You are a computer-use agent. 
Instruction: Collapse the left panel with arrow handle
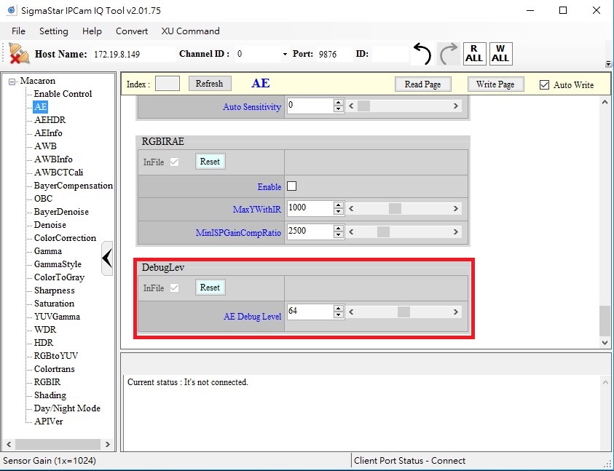coord(107,258)
